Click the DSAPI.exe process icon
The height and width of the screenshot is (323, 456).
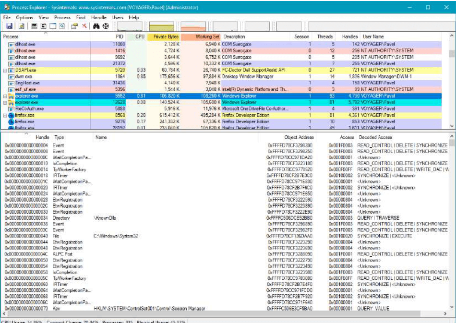pos(12,70)
